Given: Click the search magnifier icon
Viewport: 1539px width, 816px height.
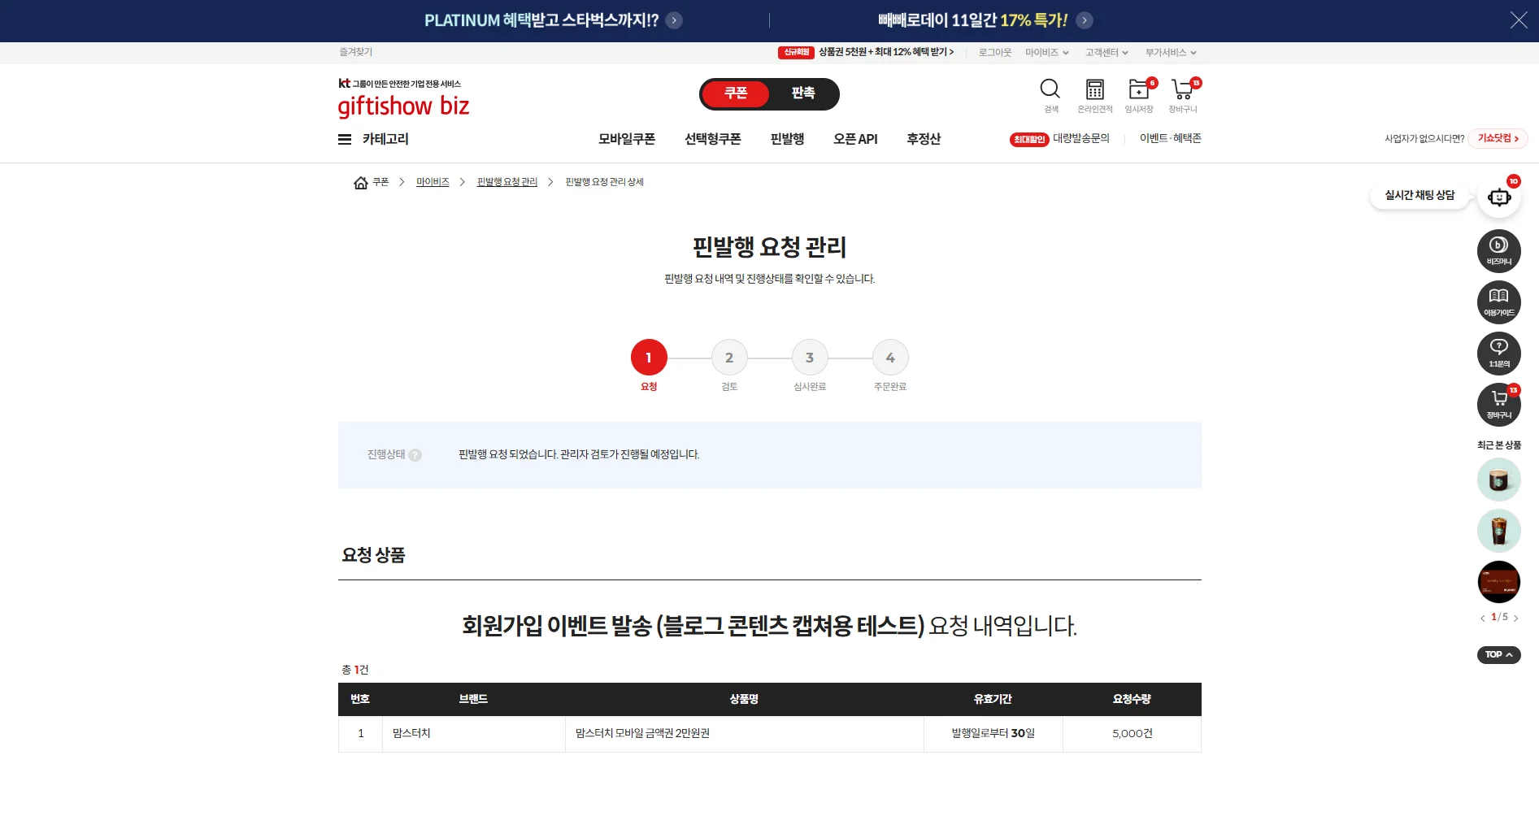Looking at the screenshot, I should point(1050,89).
